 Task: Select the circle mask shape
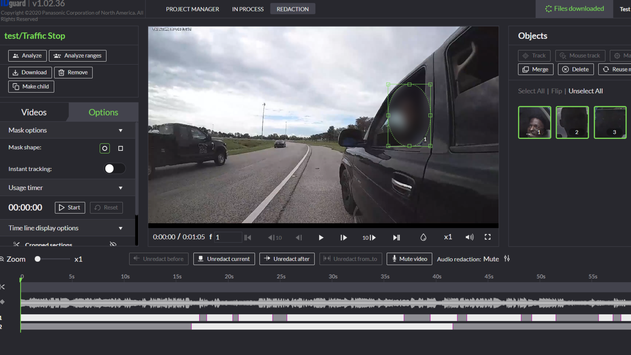pyautogui.click(x=105, y=148)
